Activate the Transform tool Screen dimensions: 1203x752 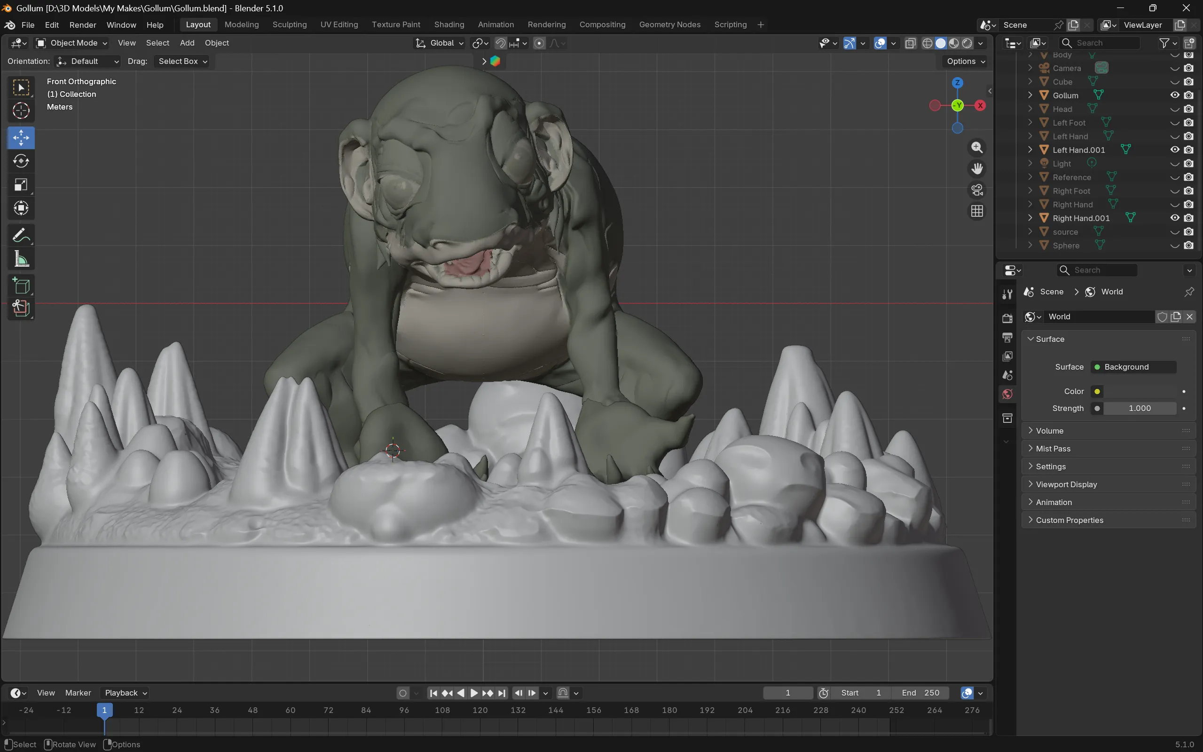21,208
